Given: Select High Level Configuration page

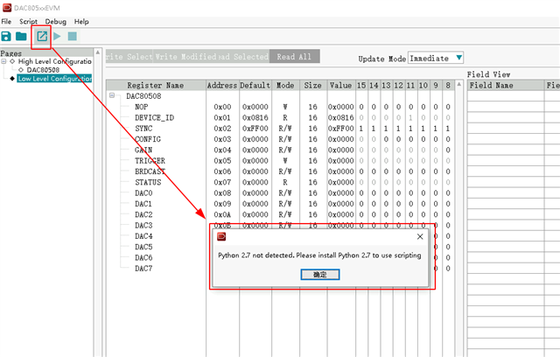Looking at the screenshot, I should [x=54, y=61].
